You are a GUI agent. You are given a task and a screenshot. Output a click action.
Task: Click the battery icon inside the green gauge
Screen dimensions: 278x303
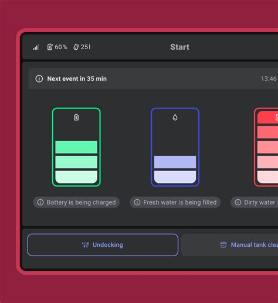76,117
